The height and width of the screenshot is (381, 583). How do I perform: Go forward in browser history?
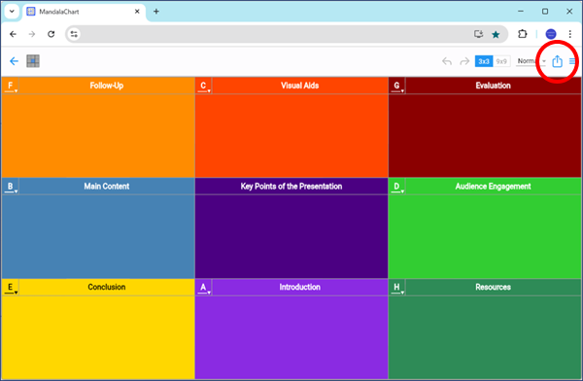click(x=32, y=34)
